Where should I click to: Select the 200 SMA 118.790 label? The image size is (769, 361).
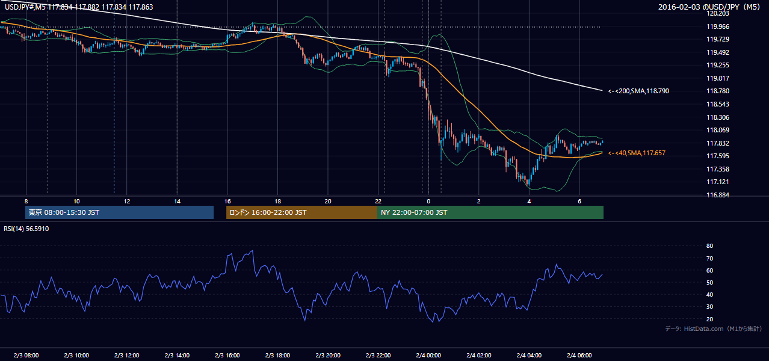[638, 91]
